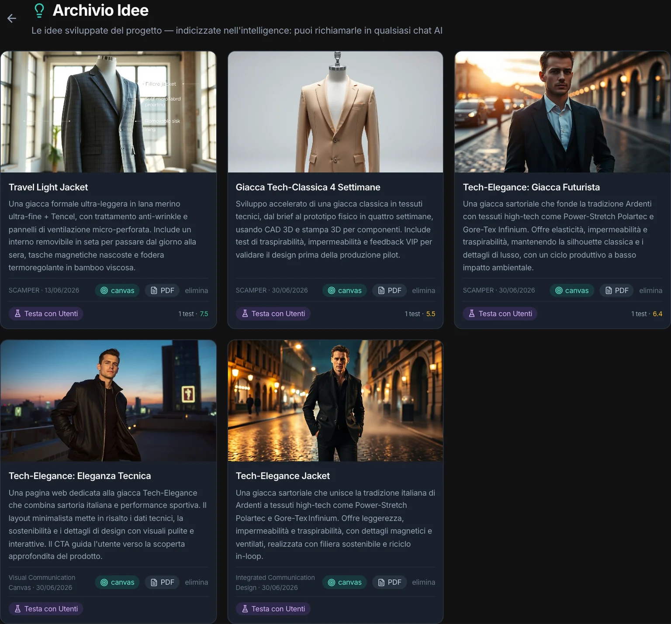Open canvas for Tech-Elegance: Eleganza Tecnica
The height and width of the screenshot is (624, 671).
pyautogui.click(x=117, y=582)
